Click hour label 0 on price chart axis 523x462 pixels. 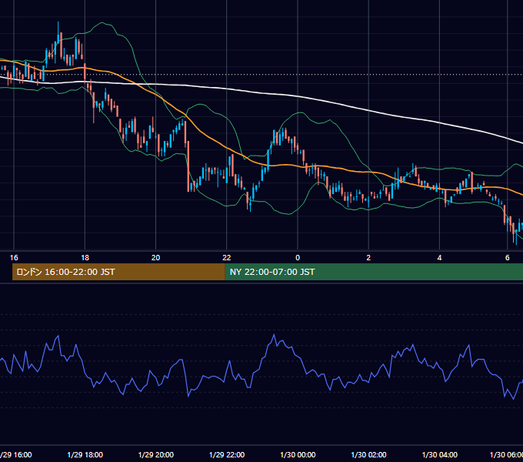(x=298, y=258)
